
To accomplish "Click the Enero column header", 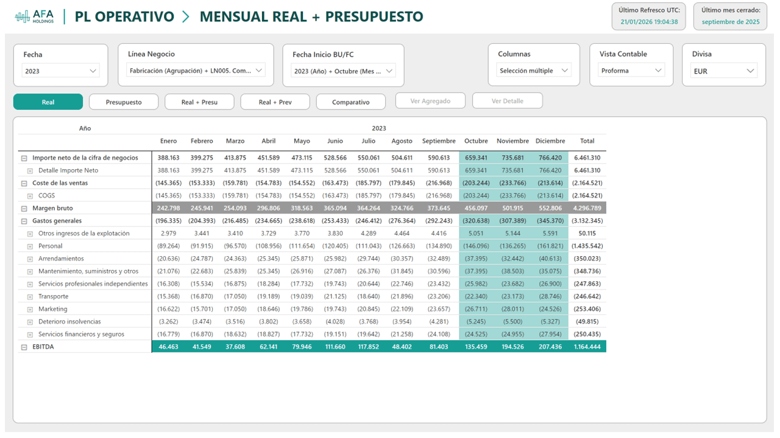I will [169, 141].
